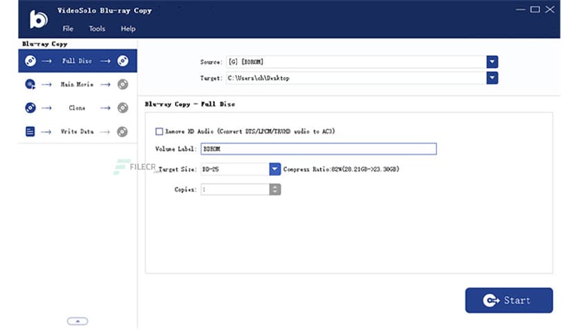Expand the Source dropdown arrow
This screenshot has height=334, width=578.
pyautogui.click(x=492, y=62)
